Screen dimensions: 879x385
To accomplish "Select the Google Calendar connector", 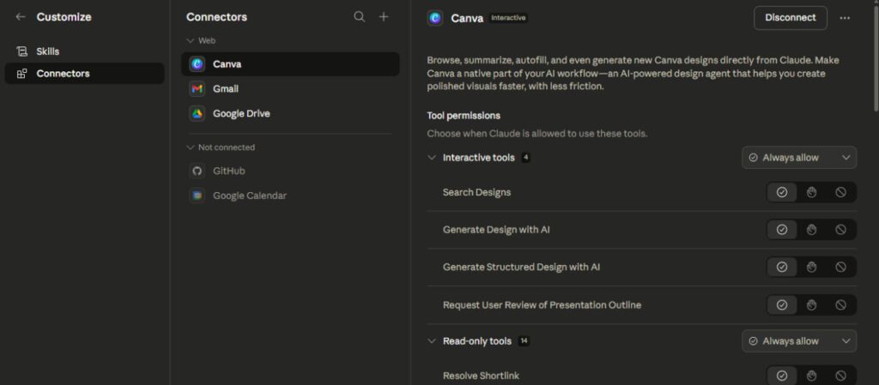I will 249,196.
